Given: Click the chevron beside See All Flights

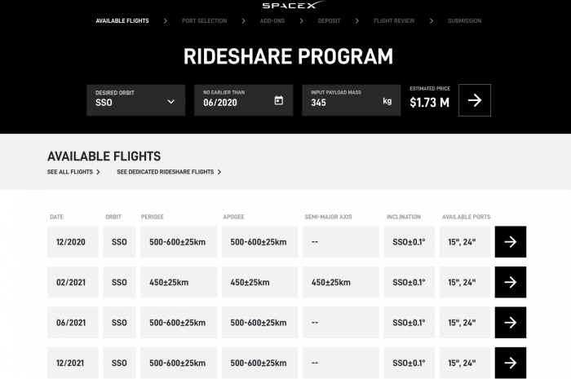Looking at the screenshot, I should pos(99,172).
